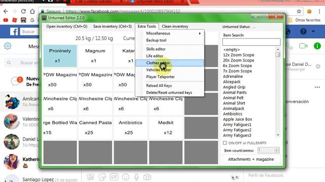Select Alicepack in the item list
The image size is (325, 182).
(x=232, y=82)
